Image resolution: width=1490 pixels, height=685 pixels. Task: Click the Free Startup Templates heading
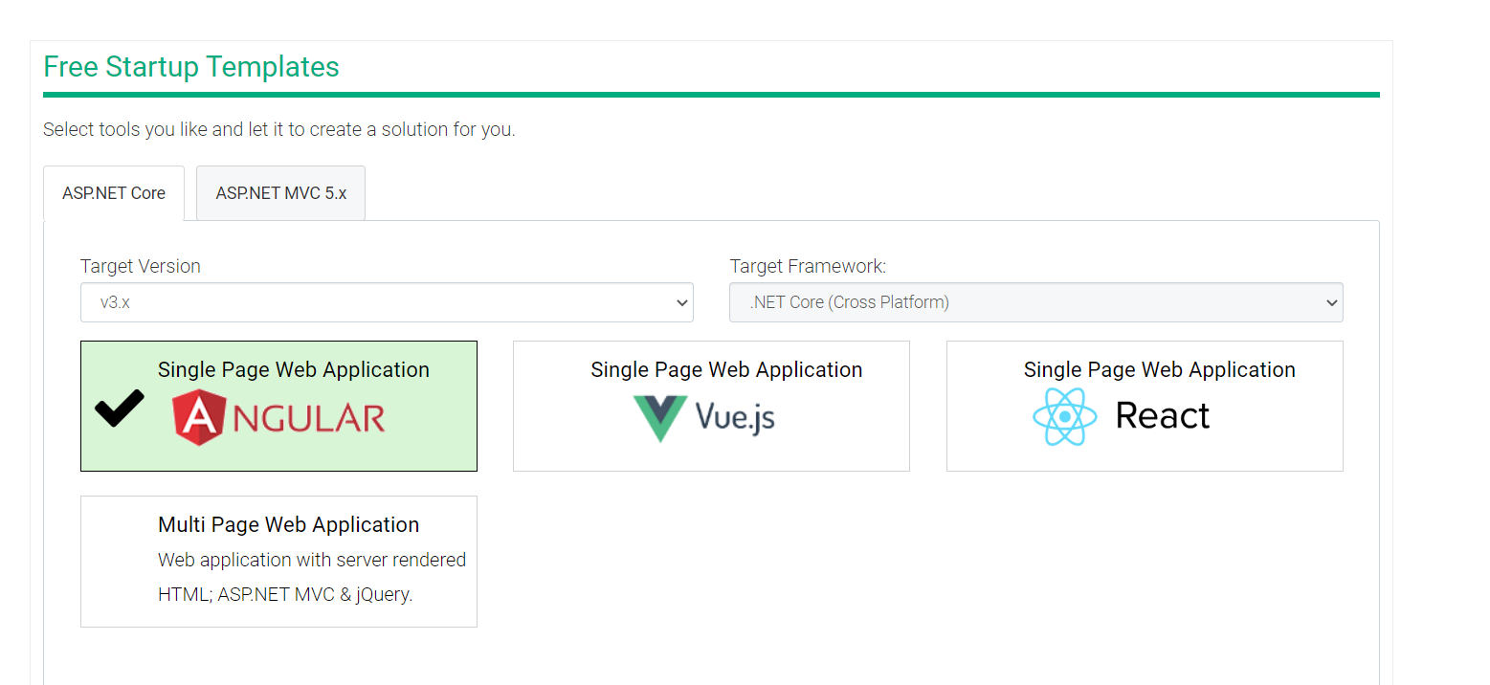click(x=191, y=67)
